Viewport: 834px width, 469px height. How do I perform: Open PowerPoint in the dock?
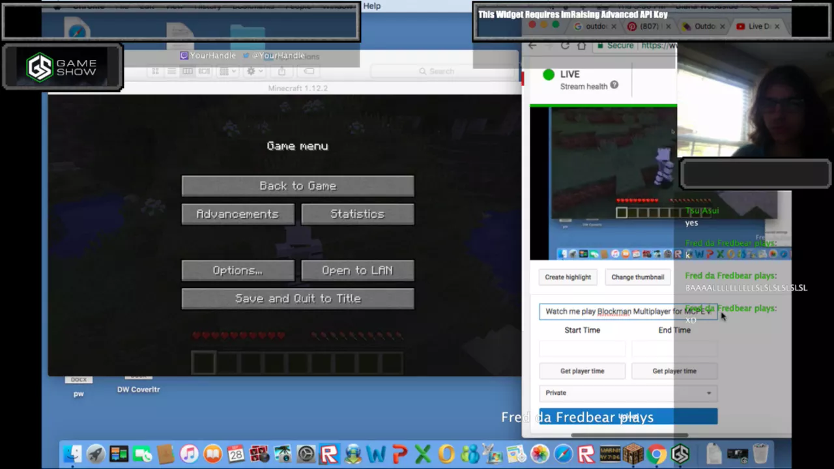pyautogui.click(x=399, y=454)
